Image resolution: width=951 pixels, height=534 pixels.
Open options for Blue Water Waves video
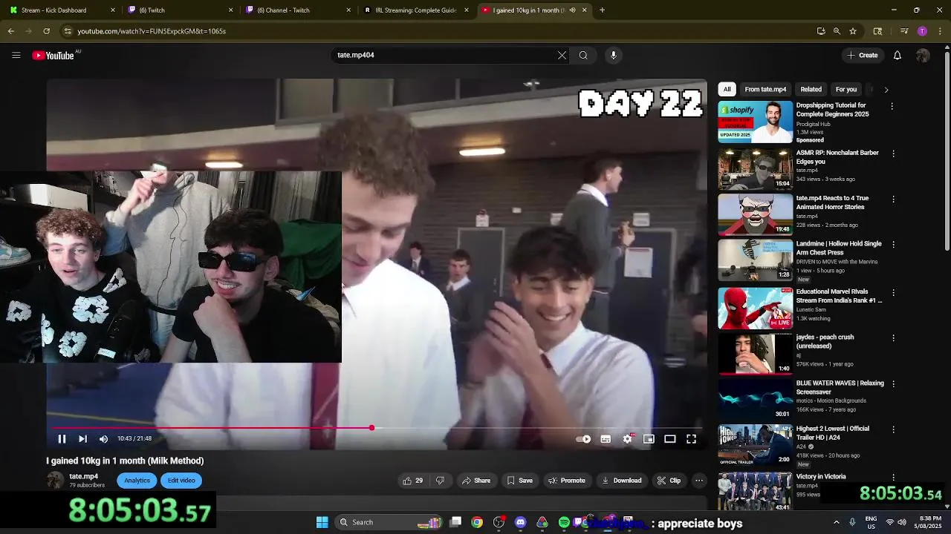[x=893, y=384]
